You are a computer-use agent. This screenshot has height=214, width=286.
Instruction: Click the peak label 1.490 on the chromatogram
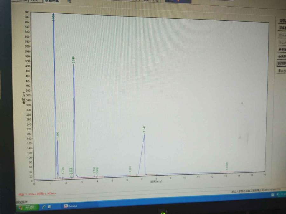58,135
